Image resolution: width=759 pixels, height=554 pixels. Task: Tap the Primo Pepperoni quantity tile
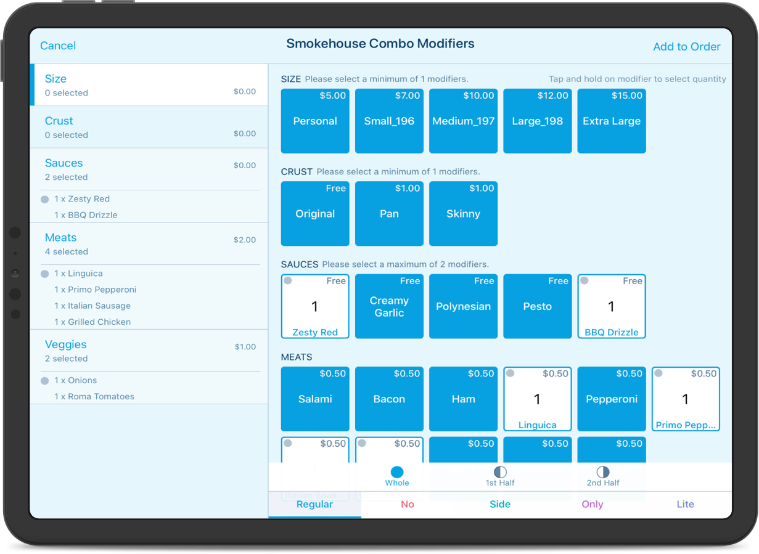(x=686, y=399)
